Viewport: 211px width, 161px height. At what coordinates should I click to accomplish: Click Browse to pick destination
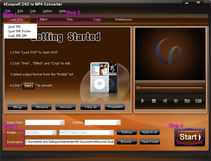click(127, 142)
